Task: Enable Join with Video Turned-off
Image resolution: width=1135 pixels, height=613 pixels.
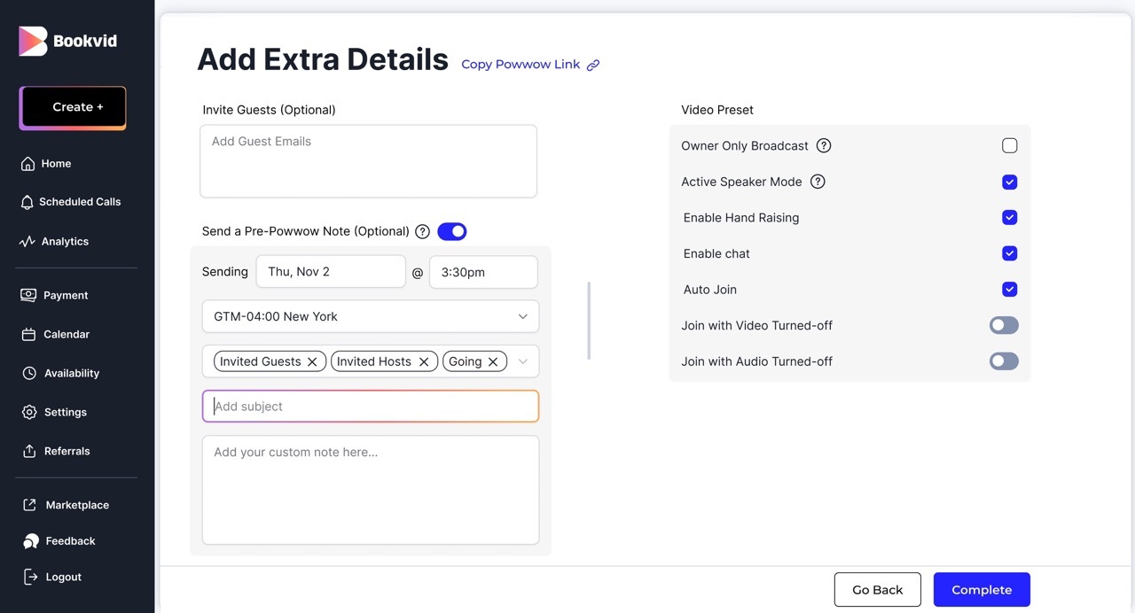Action: pos(1003,325)
